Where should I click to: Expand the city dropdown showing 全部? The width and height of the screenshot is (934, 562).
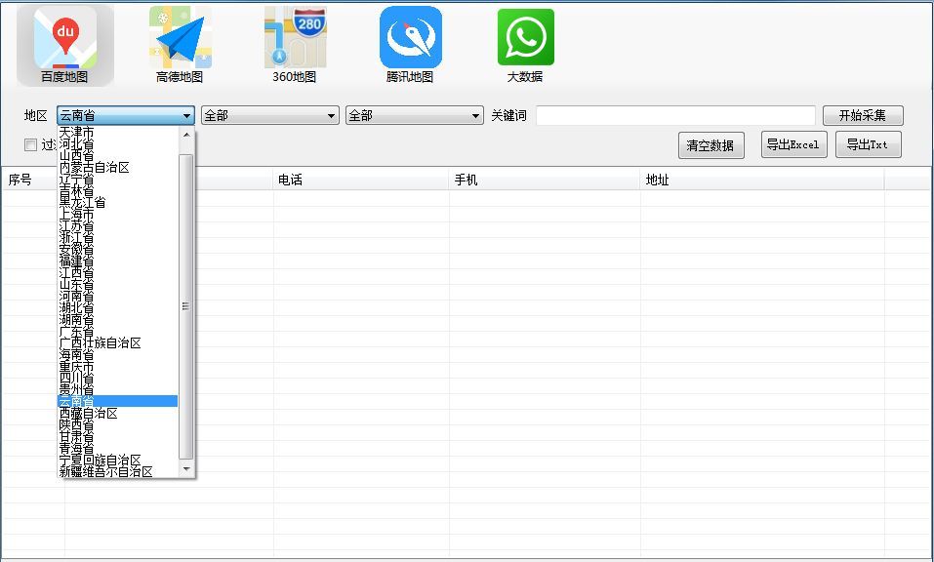(331, 116)
